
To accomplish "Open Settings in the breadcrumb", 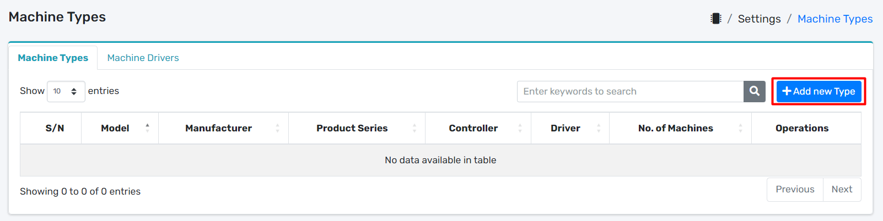I will pos(759,19).
